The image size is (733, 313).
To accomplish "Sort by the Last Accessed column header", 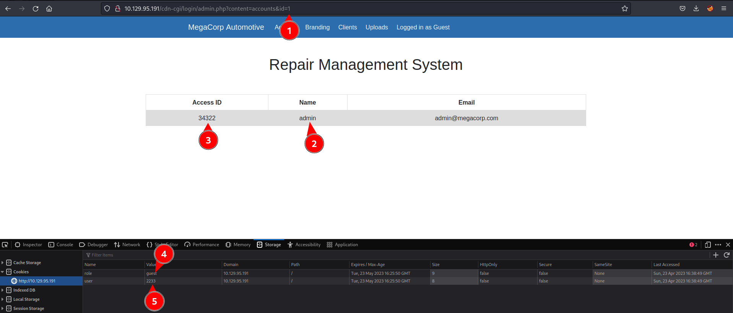I will coord(692,265).
